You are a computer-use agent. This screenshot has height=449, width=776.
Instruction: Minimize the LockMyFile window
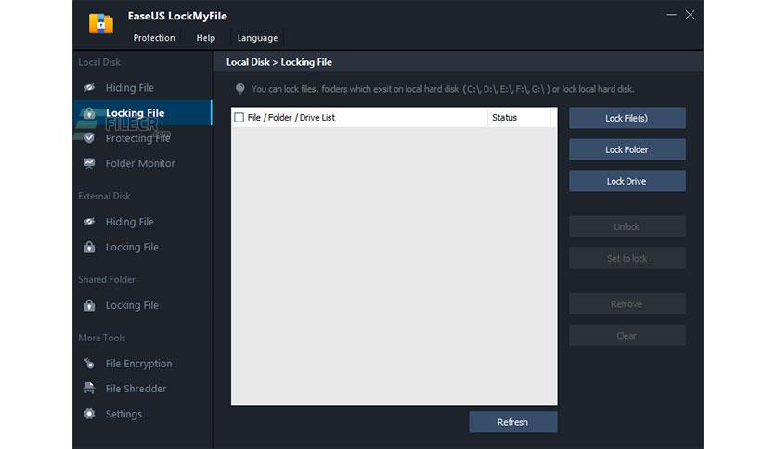point(672,15)
